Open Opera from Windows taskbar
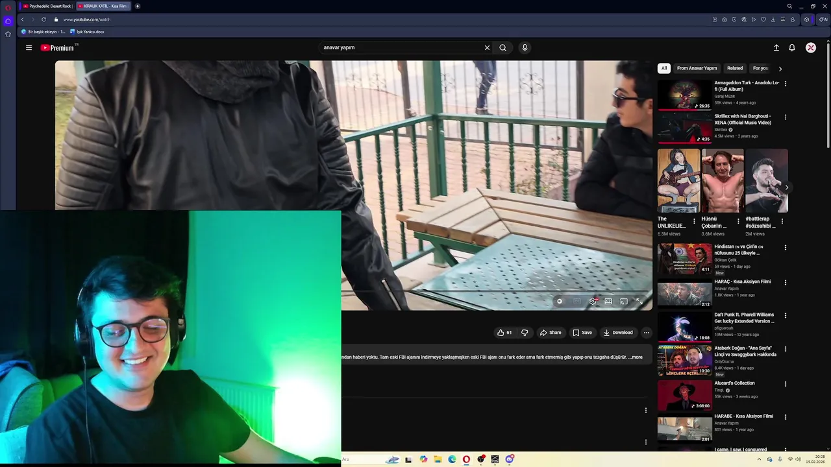The height and width of the screenshot is (467, 831). pyautogui.click(x=466, y=459)
